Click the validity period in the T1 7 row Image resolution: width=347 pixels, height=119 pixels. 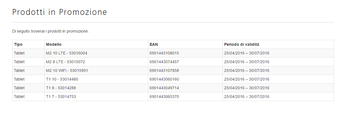(247, 97)
